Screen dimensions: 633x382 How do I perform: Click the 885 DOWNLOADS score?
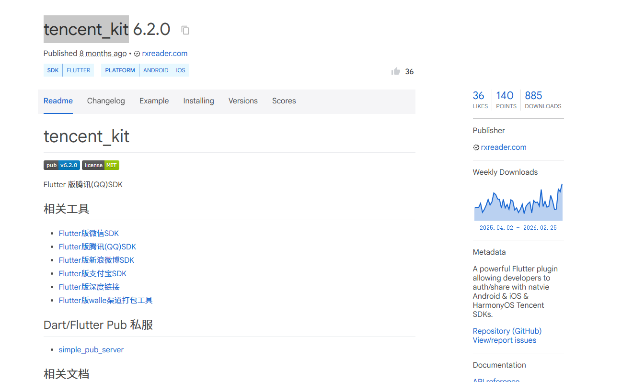pyautogui.click(x=543, y=100)
